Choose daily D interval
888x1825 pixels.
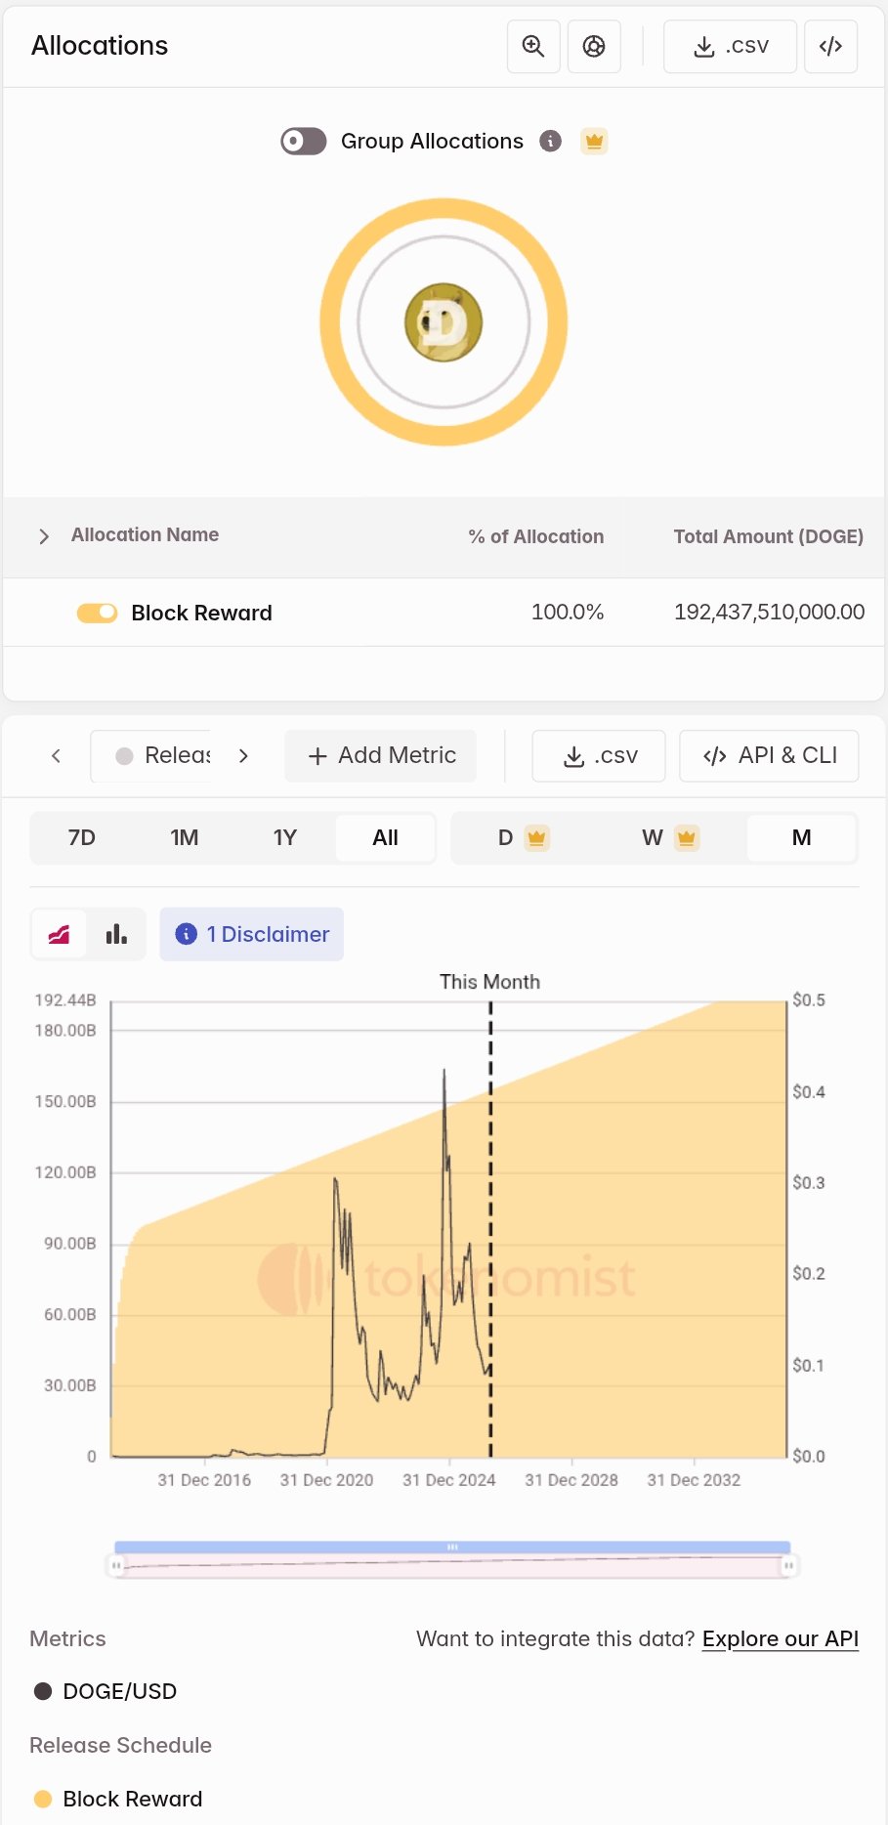click(523, 837)
